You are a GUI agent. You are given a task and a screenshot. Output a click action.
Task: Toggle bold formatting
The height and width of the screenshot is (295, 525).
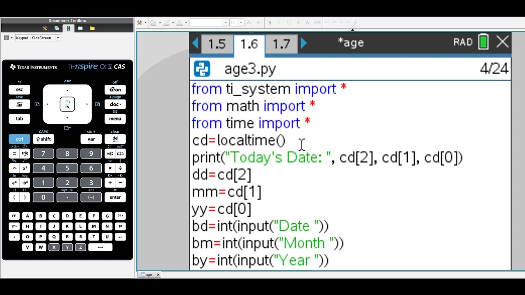[270, 23]
